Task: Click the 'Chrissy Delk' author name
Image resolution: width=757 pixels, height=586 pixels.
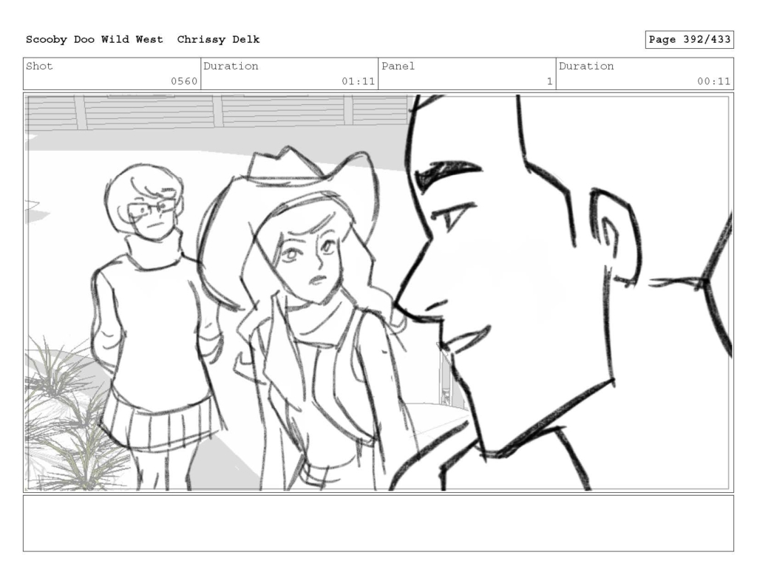Action: tap(218, 40)
